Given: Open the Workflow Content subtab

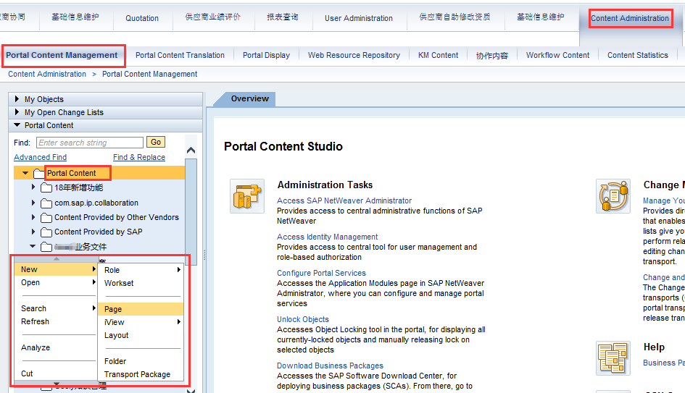Looking at the screenshot, I should 558,56.
